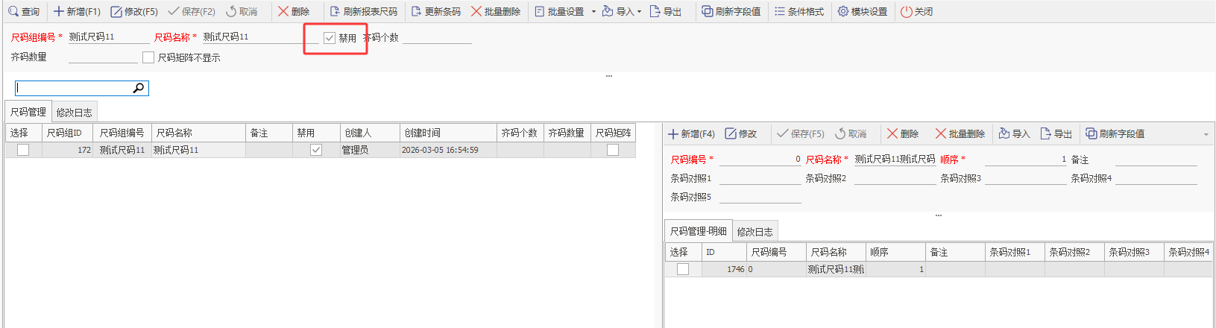Click 关闭 to close the module
The width and height of the screenshot is (1216, 328).
[x=916, y=11]
